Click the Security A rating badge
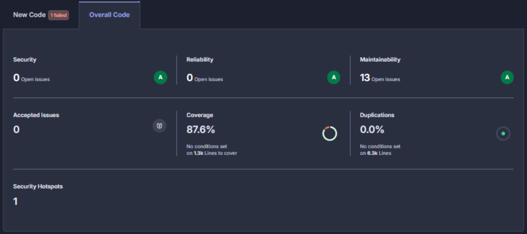Screen dimensions: 527x234 point(160,78)
